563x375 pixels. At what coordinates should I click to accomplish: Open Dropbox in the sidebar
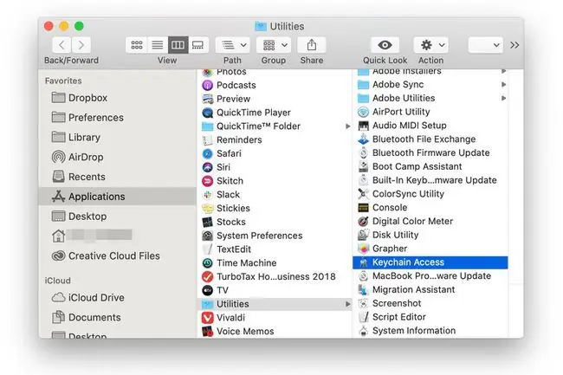point(117,98)
